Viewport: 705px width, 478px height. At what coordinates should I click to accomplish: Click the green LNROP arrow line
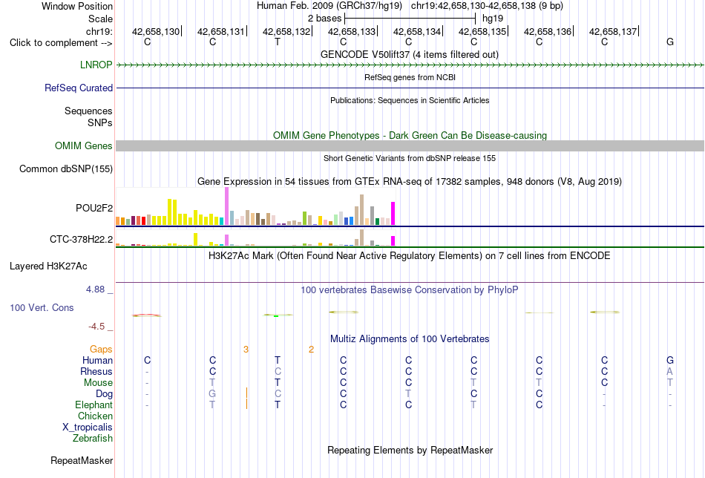coord(410,65)
